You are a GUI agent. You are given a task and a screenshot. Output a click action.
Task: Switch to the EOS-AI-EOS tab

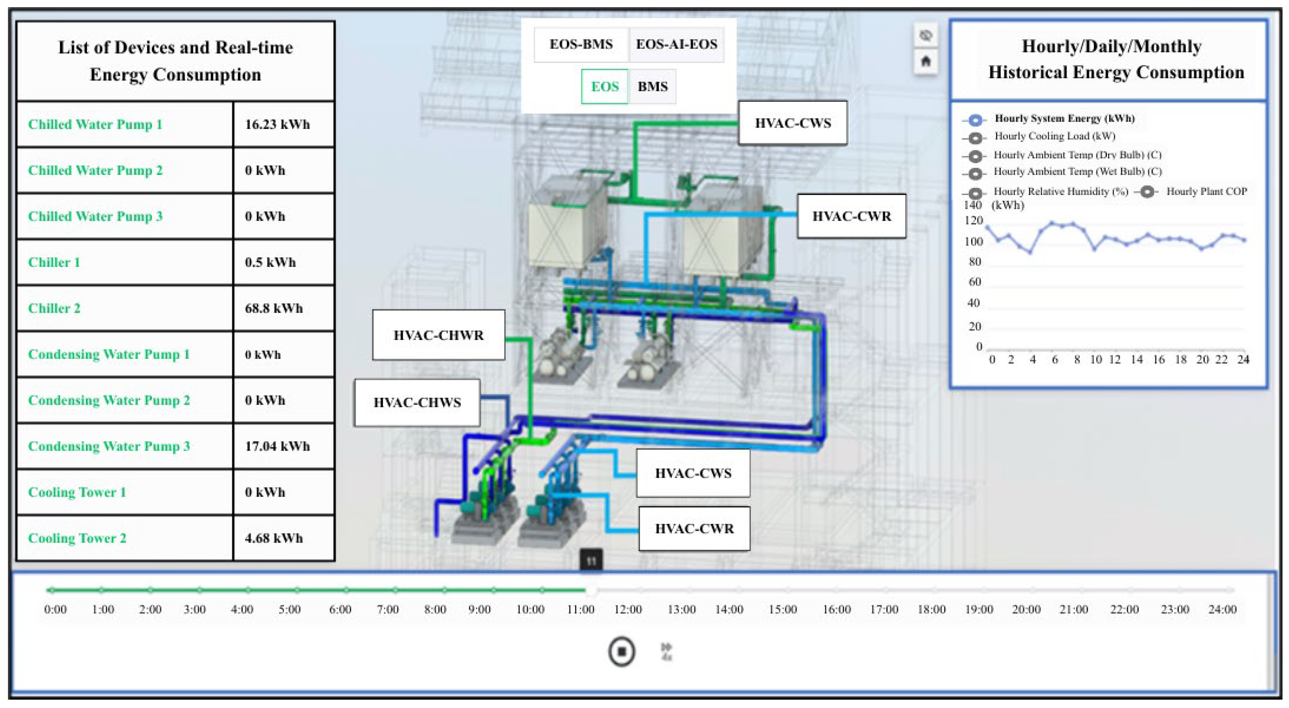tap(676, 45)
